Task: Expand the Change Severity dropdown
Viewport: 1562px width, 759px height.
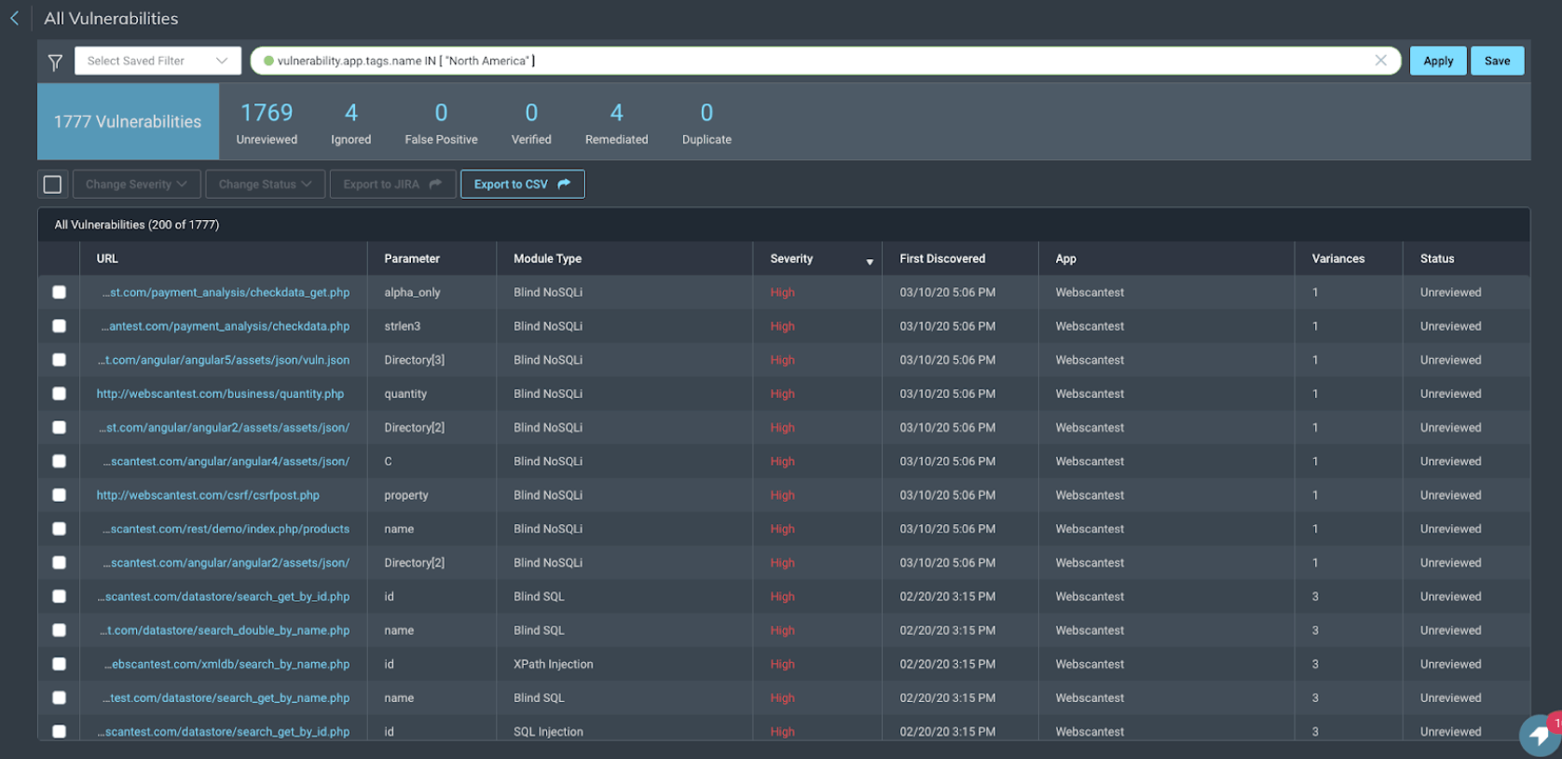Action: pyautogui.click(x=136, y=185)
